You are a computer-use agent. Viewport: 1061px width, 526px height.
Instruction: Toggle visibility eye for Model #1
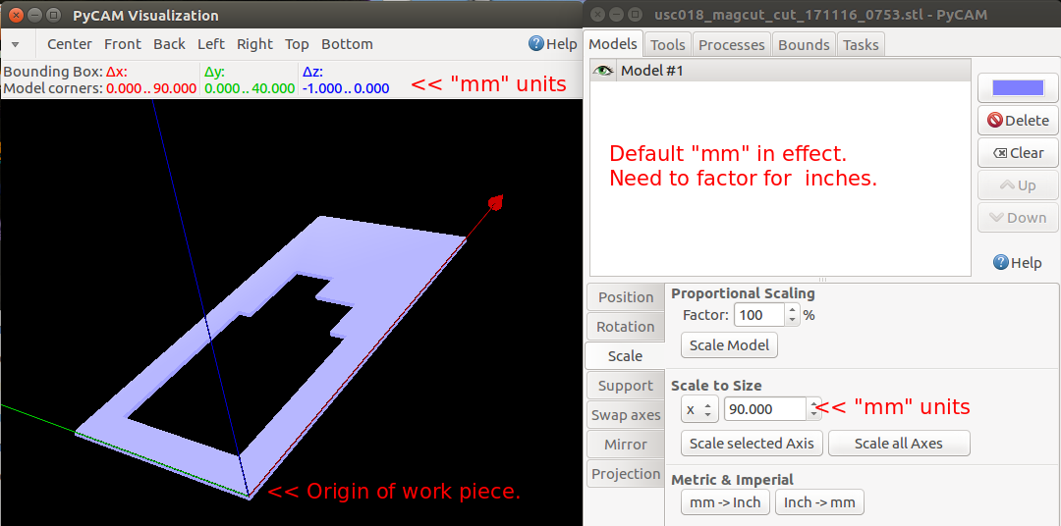point(603,71)
